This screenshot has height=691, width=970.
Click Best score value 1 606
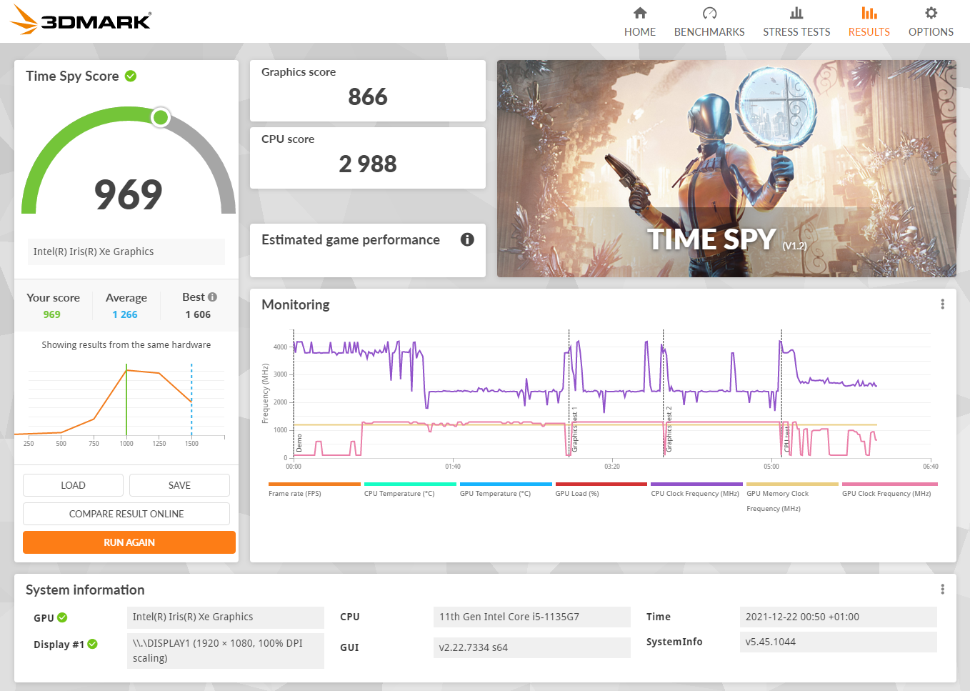198,314
